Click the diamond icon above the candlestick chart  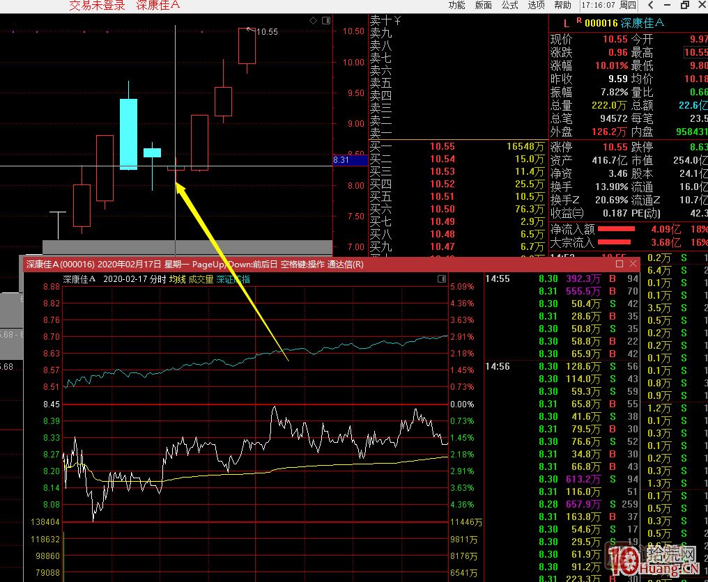tap(313, 21)
